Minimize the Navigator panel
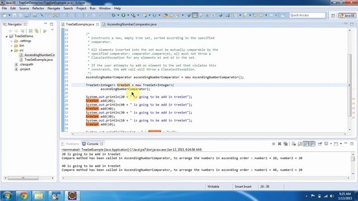 tap(45, 23)
